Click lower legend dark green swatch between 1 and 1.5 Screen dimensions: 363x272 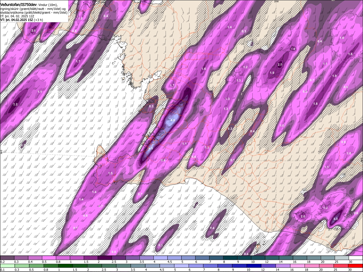point(65,266)
